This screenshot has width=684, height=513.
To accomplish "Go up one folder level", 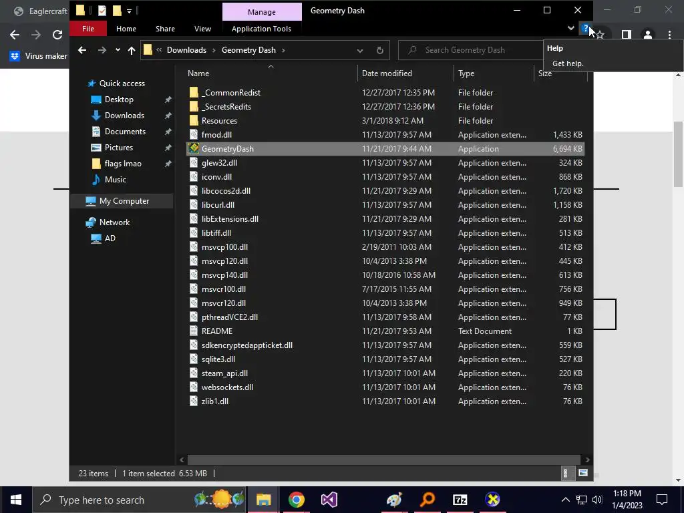I will [x=132, y=50].
